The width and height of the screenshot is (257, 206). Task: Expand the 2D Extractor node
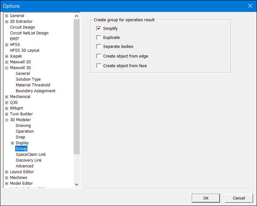[x=7, y=22]
